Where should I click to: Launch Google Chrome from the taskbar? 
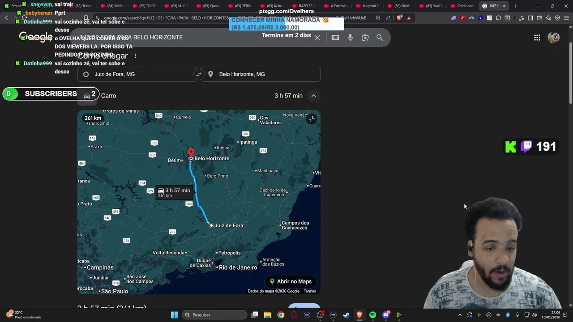(281, 315)
